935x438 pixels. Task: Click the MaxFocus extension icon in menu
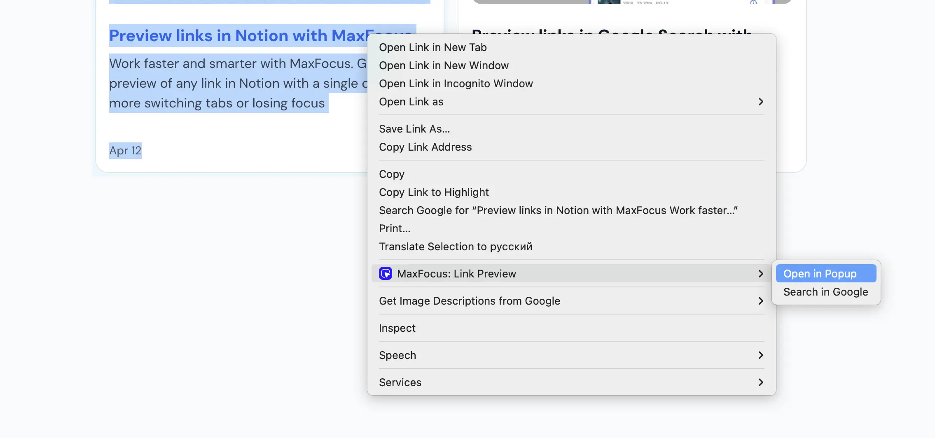point(386,273)
